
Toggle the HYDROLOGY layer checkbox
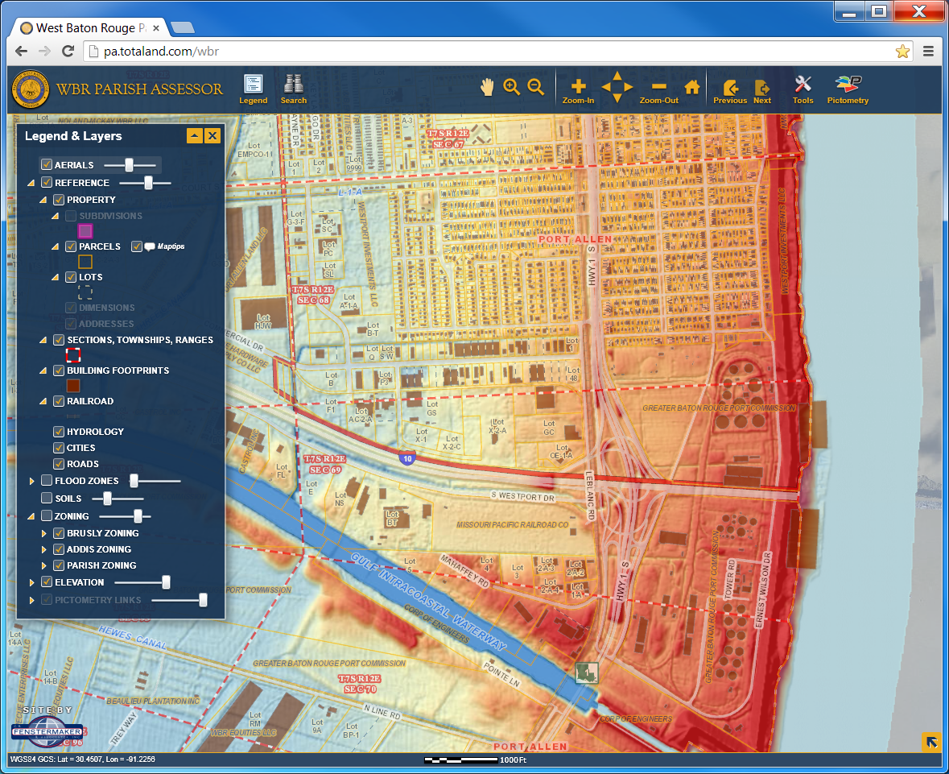(59, 432)
